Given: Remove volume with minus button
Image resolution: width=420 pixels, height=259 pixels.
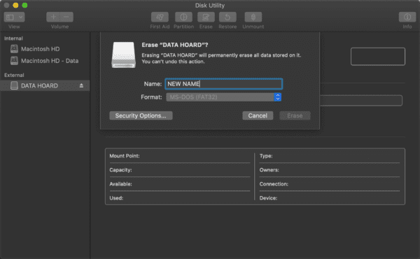Looking at the screenshot, I should click(x=66, y=17).
